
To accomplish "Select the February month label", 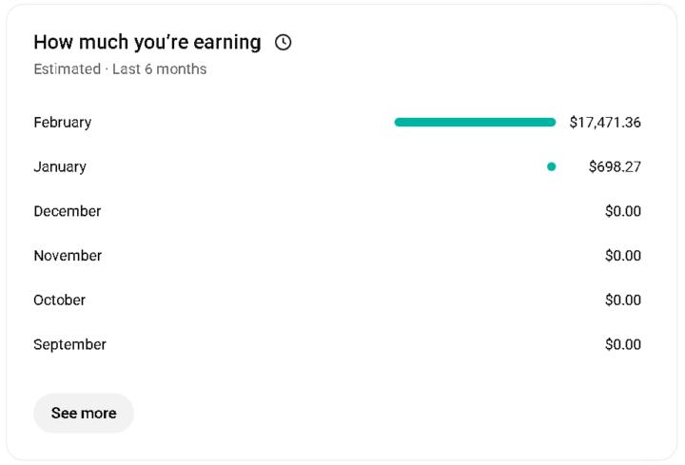I will pyautogui.click(x=63, y=122).
